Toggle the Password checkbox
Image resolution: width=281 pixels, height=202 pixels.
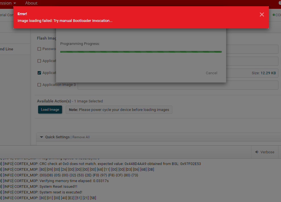coord(39,49)
